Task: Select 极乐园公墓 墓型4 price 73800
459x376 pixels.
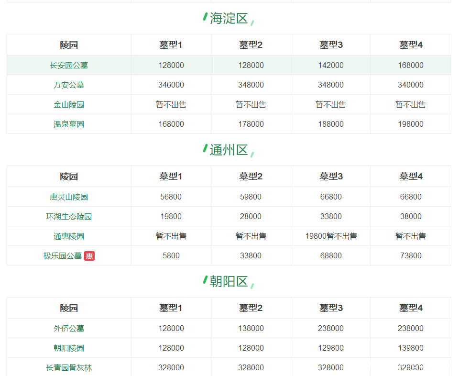Action: coord(411,255)
